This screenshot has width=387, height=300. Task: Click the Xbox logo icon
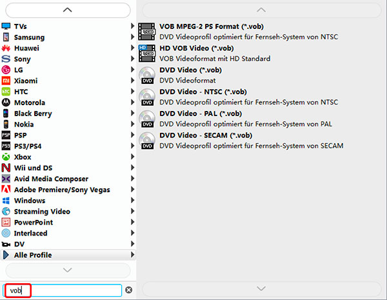point(6,157)
